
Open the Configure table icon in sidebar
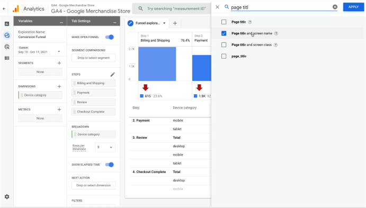7,58
